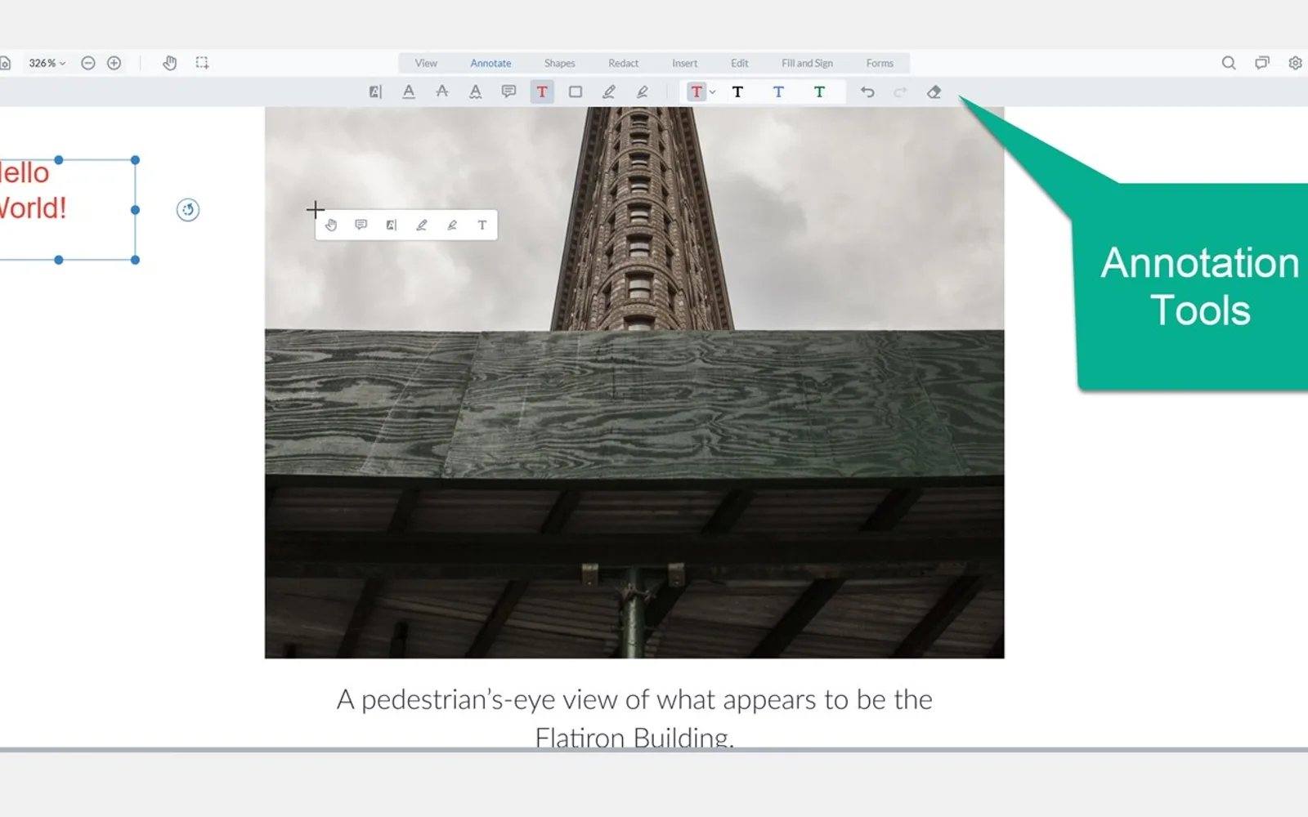Pick the free text T in the floating popup
The width and height of the screenshot is (1308, 817).
(482, 225)
